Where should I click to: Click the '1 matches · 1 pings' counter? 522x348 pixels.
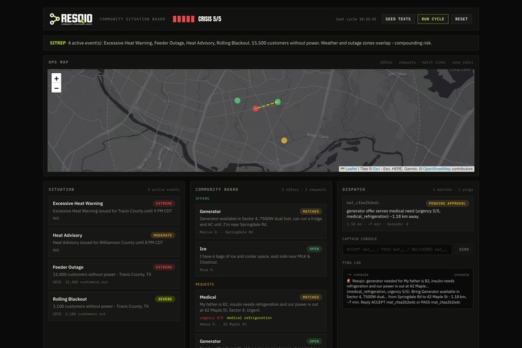click(x=453, y=189)
